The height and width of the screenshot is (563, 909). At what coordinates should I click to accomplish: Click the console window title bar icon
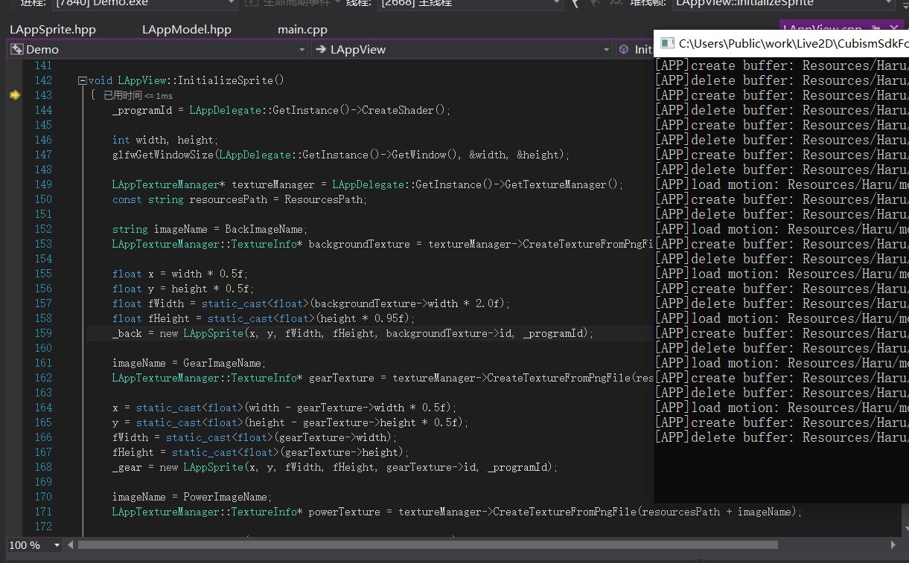[x=667, y=44]
